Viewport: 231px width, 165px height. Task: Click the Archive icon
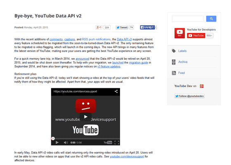(x=174, y=62)
